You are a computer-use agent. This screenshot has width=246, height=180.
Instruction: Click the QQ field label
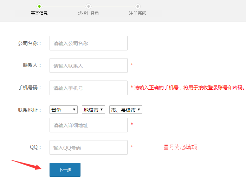(35, 147)
